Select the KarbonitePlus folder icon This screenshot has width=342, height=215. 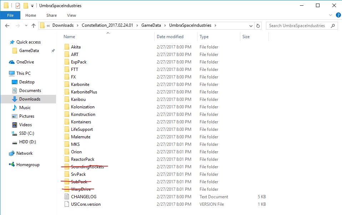67,92
